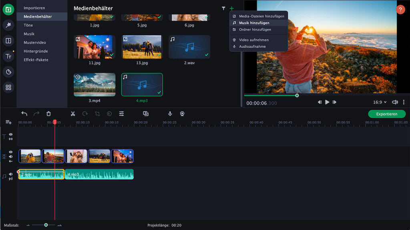Open the filter icon in Medienbehälter
Viewport: 410px width, 230px height.
pos(223,8)
